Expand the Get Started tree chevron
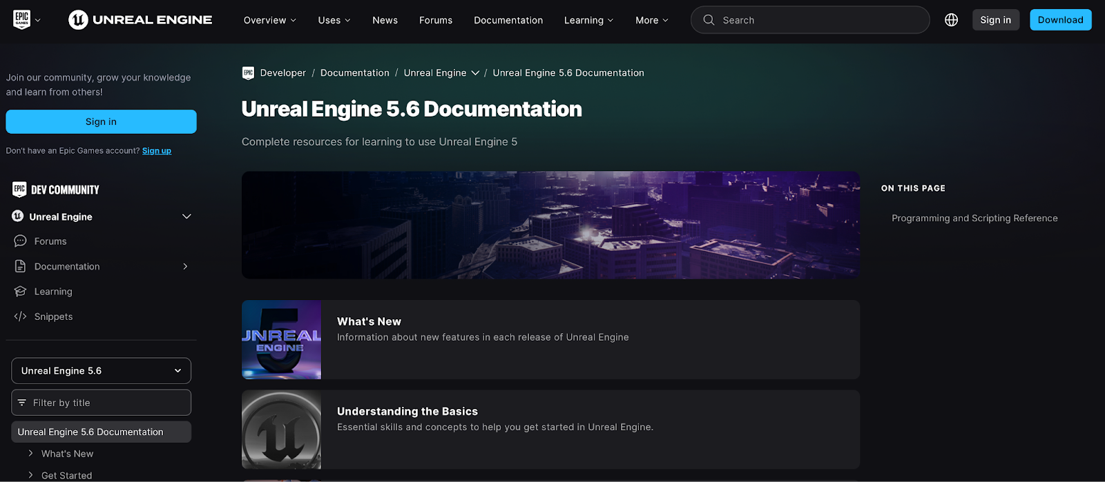 [x=30, y=475]
